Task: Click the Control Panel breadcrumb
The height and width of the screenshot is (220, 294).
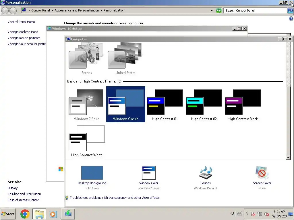Action: click(40, 11)
